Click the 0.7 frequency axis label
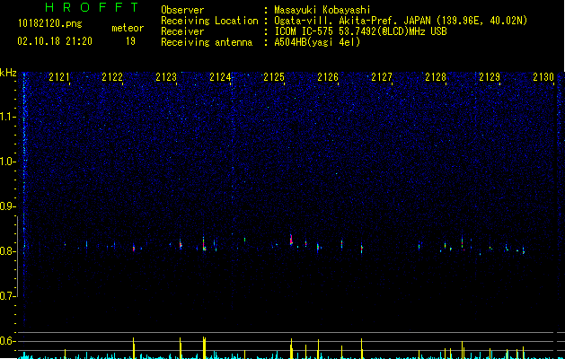The height and width of the screenshot is (359, 565). [7, 296]
